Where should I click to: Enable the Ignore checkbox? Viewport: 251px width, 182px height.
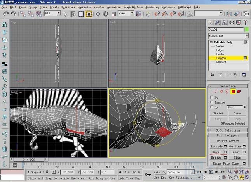pyautogui.click(x=212, y=102)
